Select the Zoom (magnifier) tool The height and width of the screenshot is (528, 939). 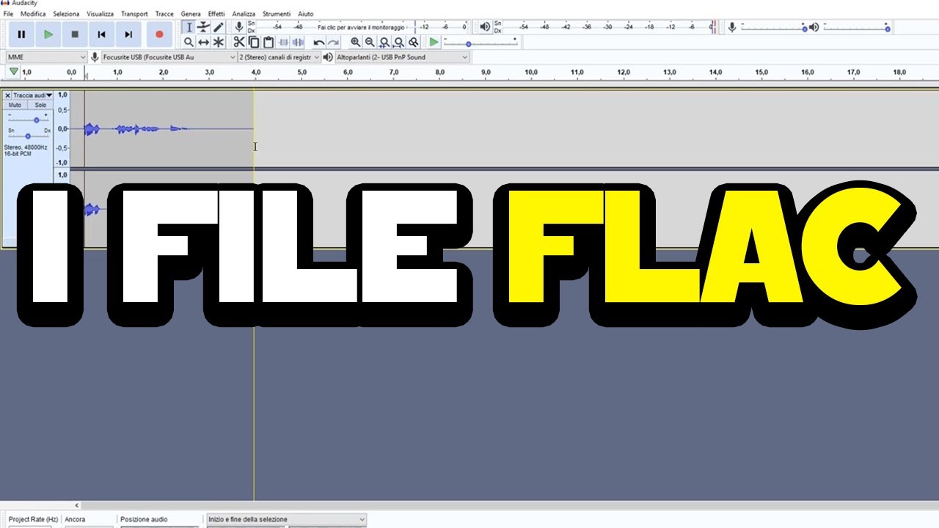(189, 43)
